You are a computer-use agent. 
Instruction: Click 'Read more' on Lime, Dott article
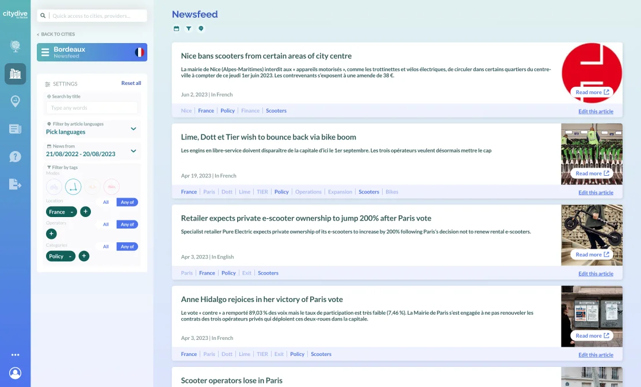pos(592,173)
